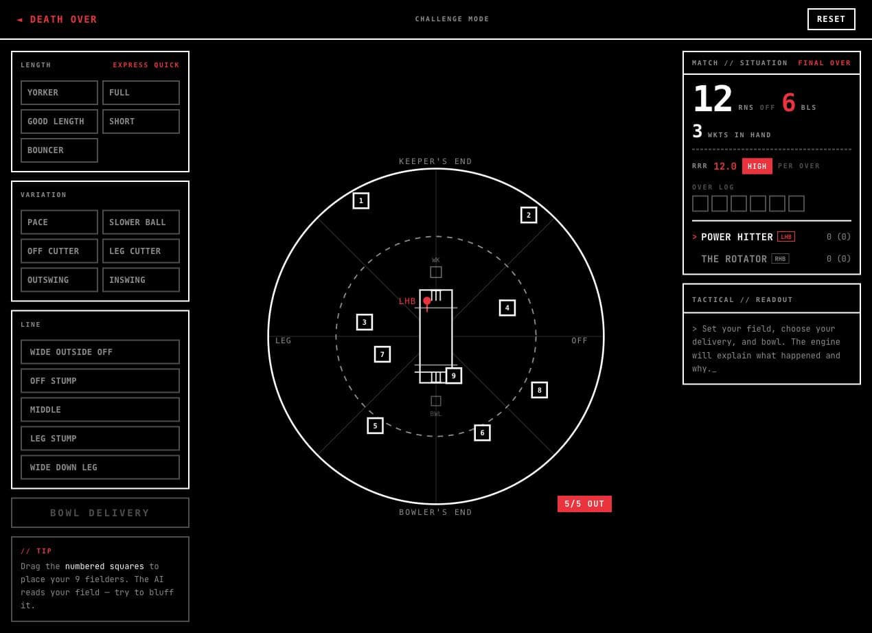Choose Yorker length
The image size is (872, 633).
pyautogui.click(x=59, y=93)
